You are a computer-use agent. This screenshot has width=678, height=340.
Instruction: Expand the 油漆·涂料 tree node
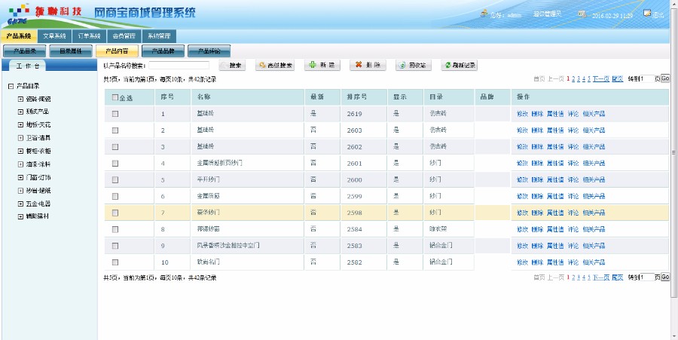coord(20,164)
